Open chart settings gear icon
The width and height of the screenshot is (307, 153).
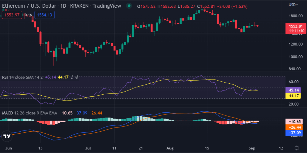point(297,148)
